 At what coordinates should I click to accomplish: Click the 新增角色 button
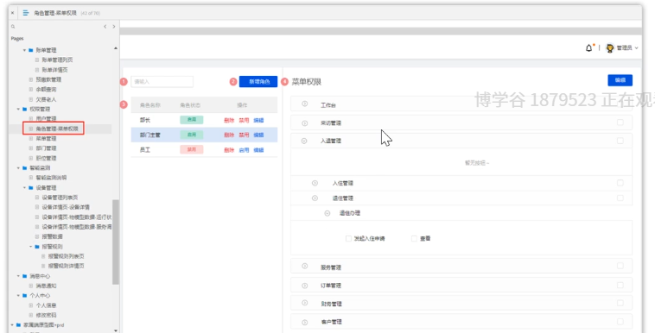[258, 81]
